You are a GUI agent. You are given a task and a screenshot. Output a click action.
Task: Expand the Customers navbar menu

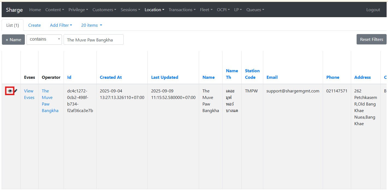coord(104,10)
